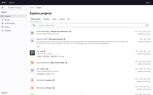
Task: Click the globe icon beside Grenzen
Action: (x=54, y=88)
